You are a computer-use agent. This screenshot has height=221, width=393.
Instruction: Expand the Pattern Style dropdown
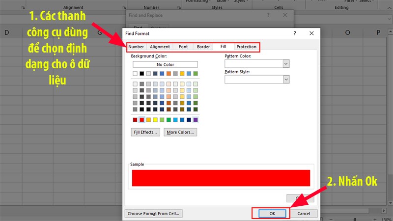tap(286, 79)
